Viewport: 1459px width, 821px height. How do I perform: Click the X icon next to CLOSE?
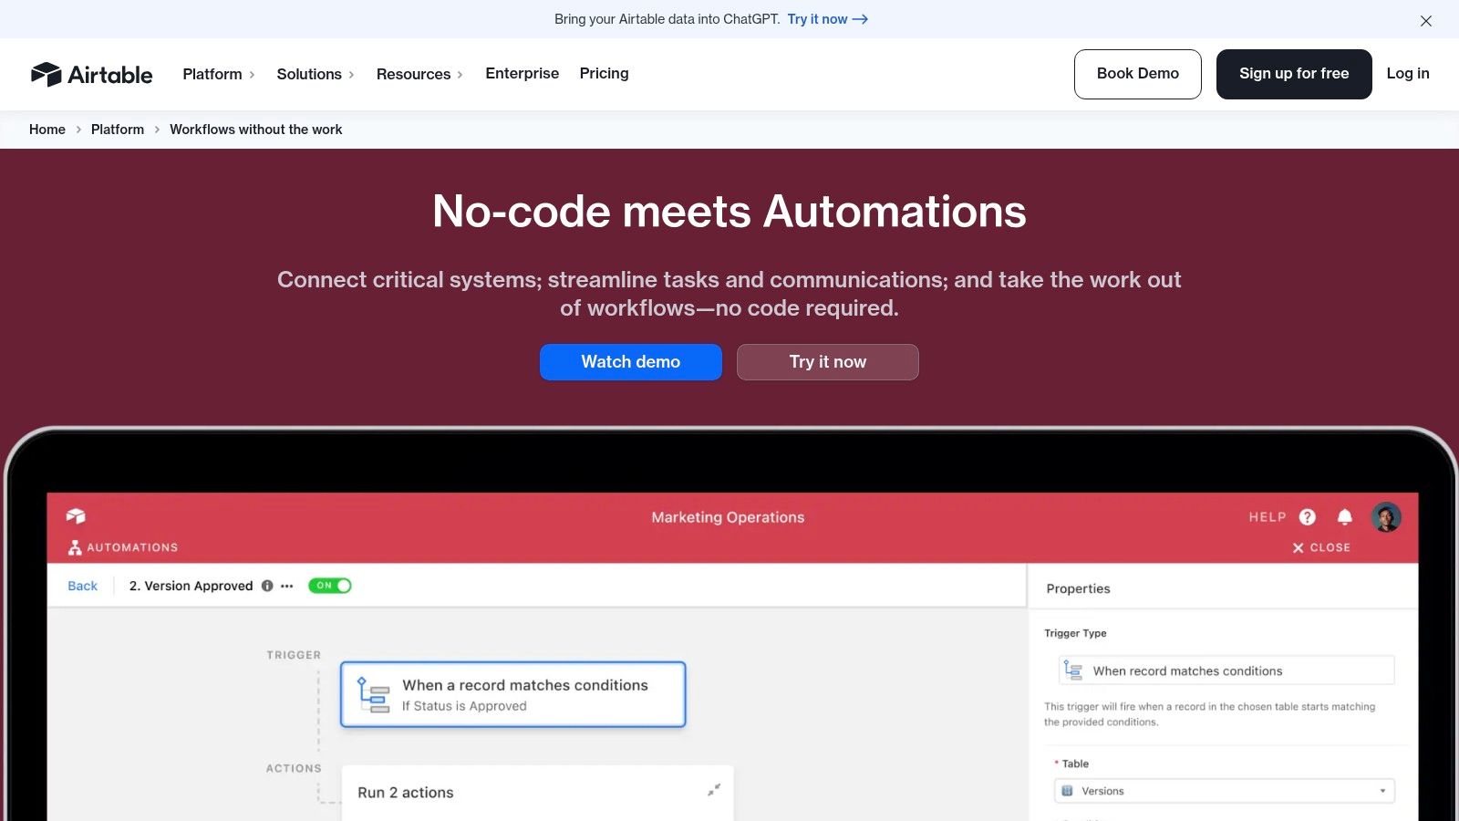[1299, 547]
